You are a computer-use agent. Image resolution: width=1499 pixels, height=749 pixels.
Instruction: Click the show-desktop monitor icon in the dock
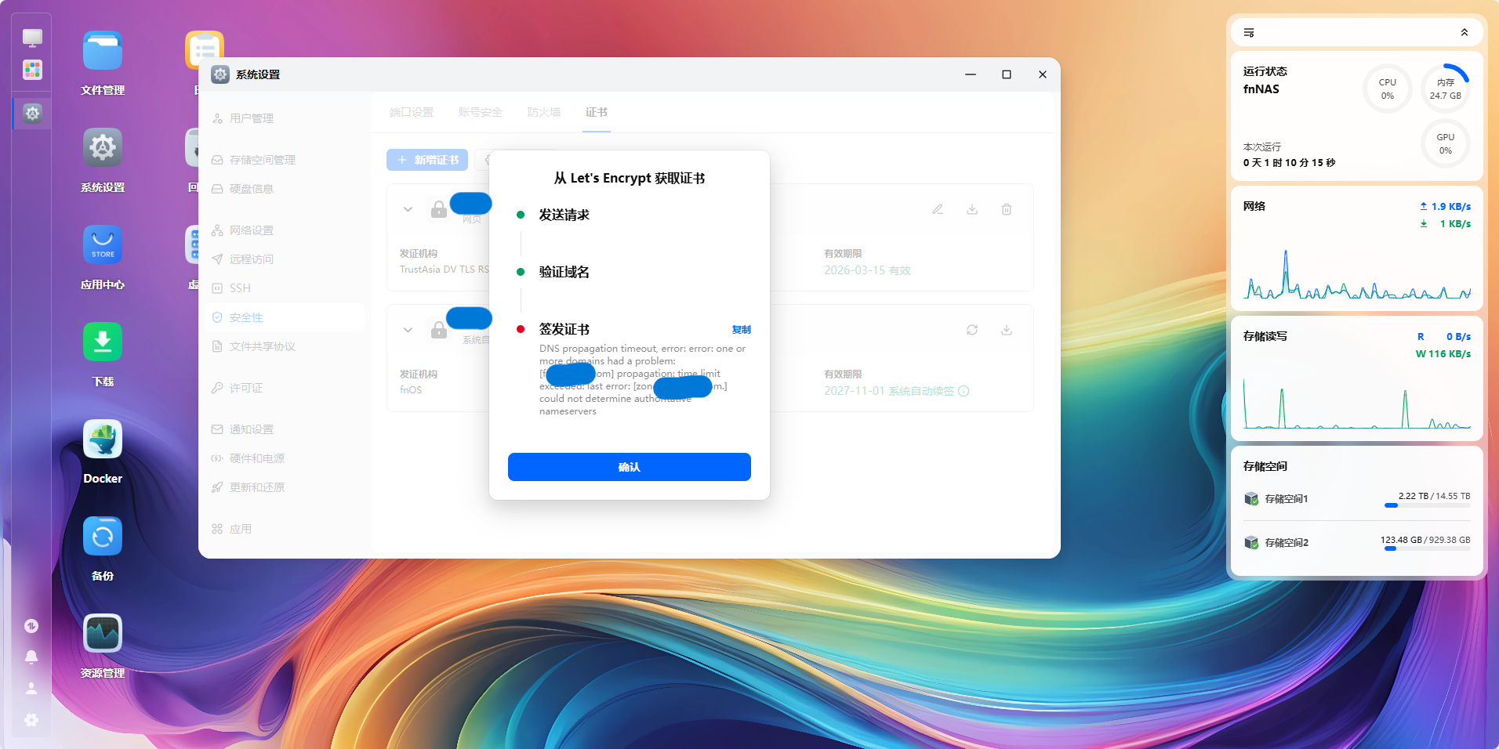click(x=32, y=38)
